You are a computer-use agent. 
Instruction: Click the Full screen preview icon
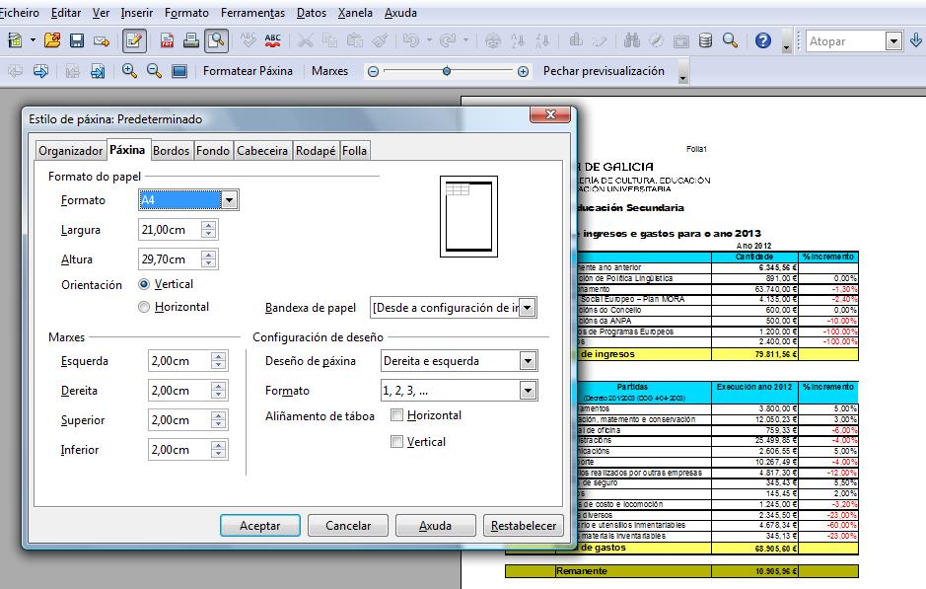(178, 71)
